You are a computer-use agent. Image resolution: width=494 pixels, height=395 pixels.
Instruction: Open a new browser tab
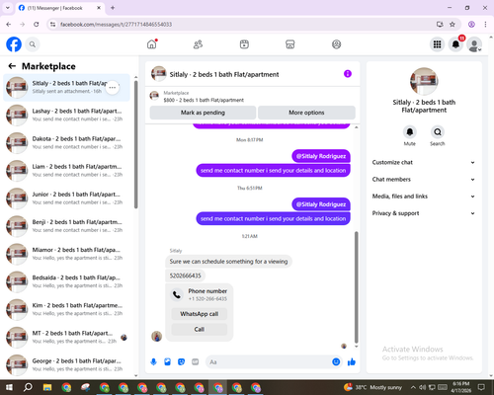pyautogui.click(x=113, y=8)
